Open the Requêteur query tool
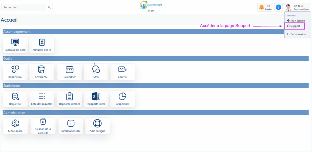 coord(15,99)
